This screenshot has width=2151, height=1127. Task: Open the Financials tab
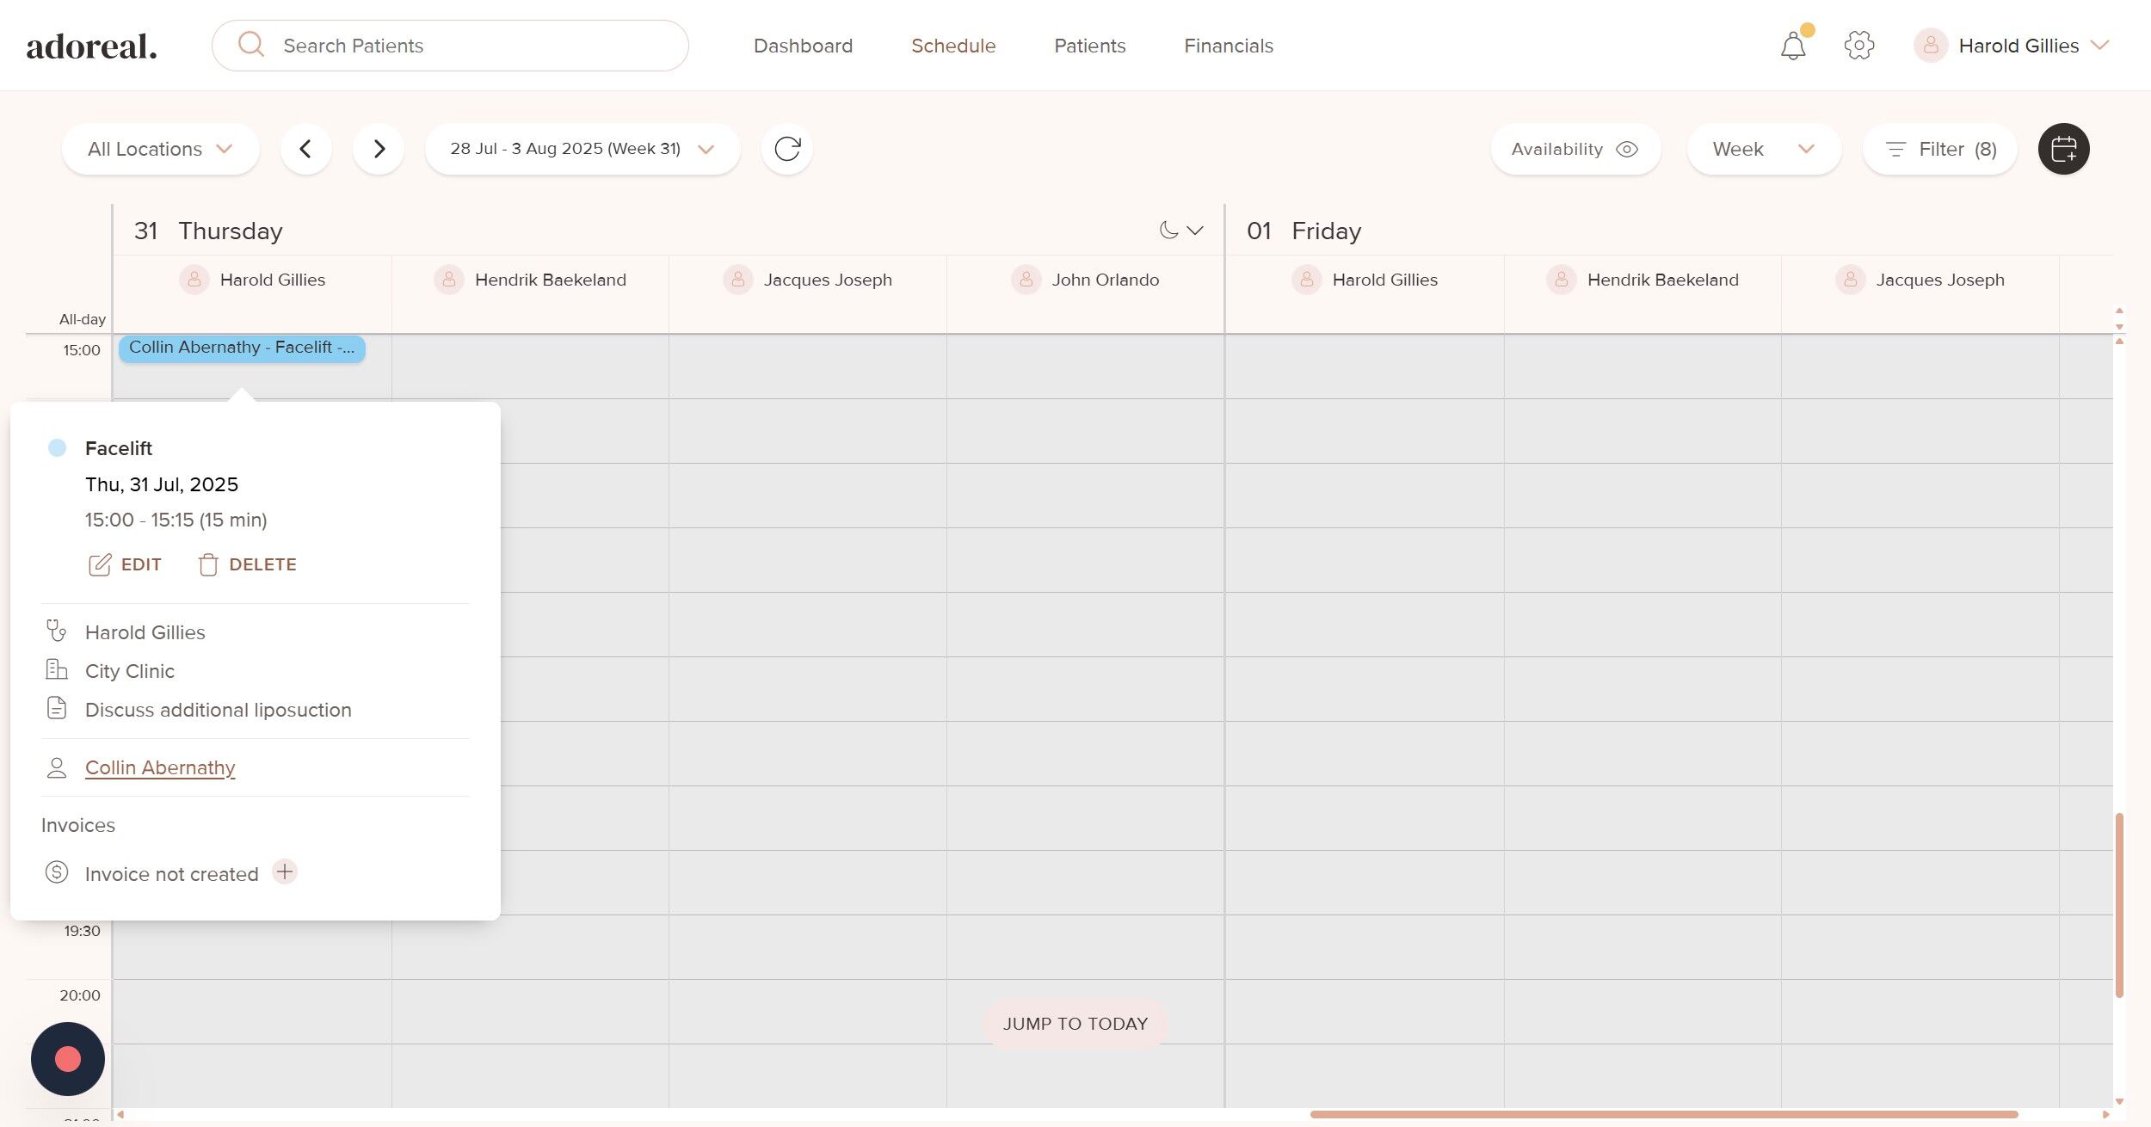coord(1228,46)
